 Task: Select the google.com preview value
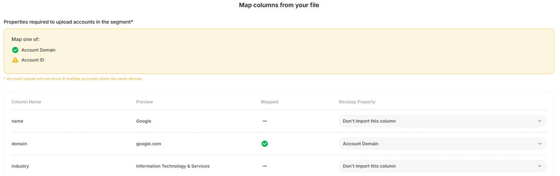pyautogui.click(x=148, y=144)
